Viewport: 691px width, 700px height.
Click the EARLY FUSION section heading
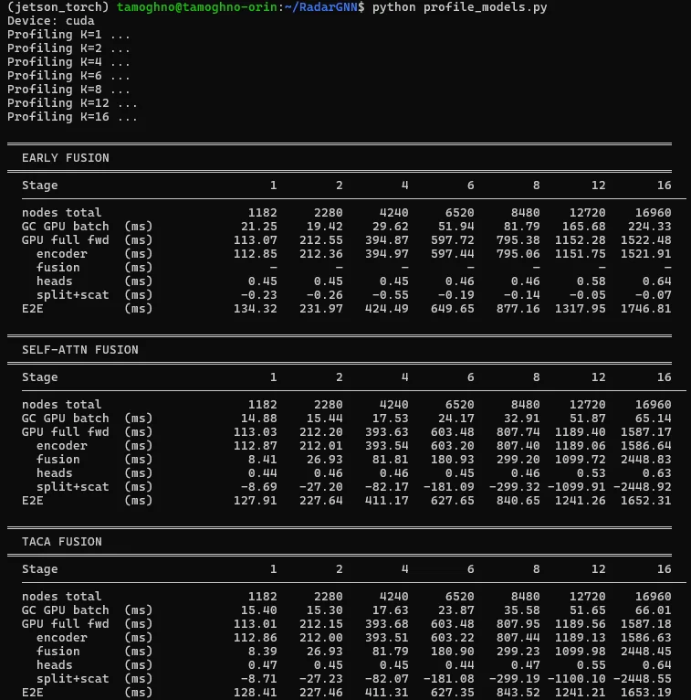[65, 158]
